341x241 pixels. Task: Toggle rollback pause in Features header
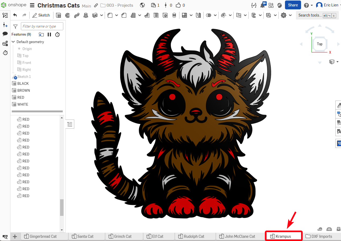coord(49,34)
